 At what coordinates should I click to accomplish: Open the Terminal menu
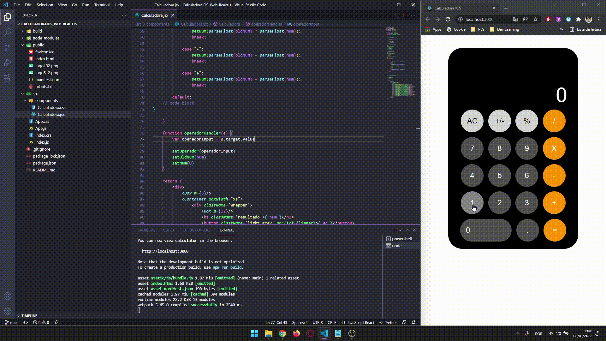pos(102,5)
